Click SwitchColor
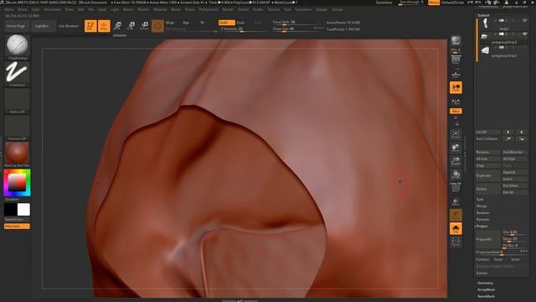 click(14, 219)
